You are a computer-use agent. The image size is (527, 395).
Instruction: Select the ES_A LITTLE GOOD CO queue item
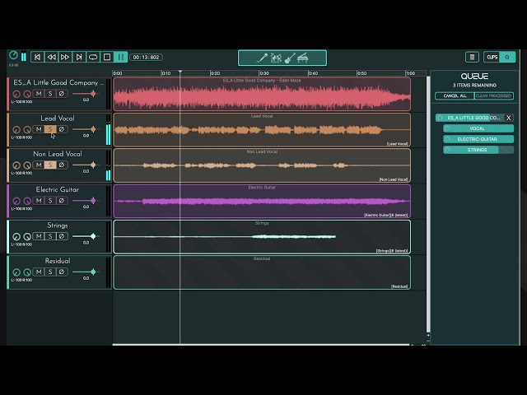click(470, 118)
